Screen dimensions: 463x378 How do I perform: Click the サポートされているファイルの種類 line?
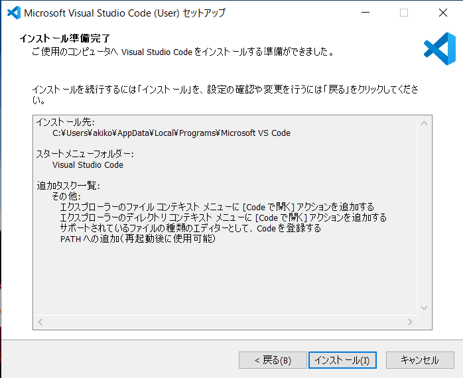point(190,228)
